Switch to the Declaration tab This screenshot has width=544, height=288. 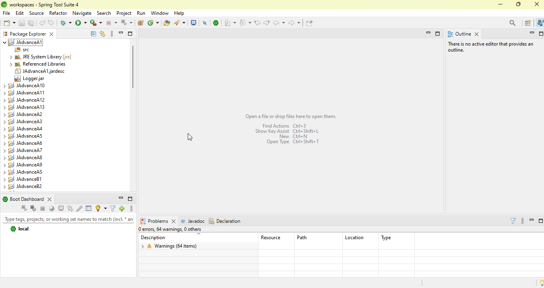pos(225,221)
